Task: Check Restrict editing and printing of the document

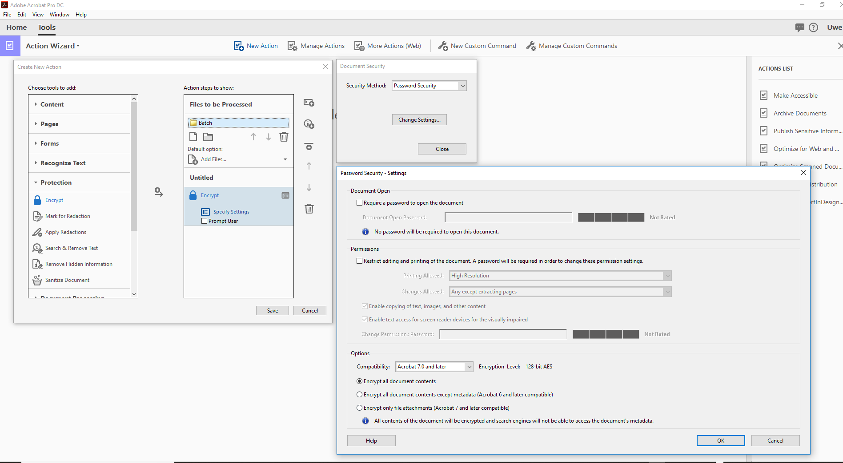Action: coord(359,261)
